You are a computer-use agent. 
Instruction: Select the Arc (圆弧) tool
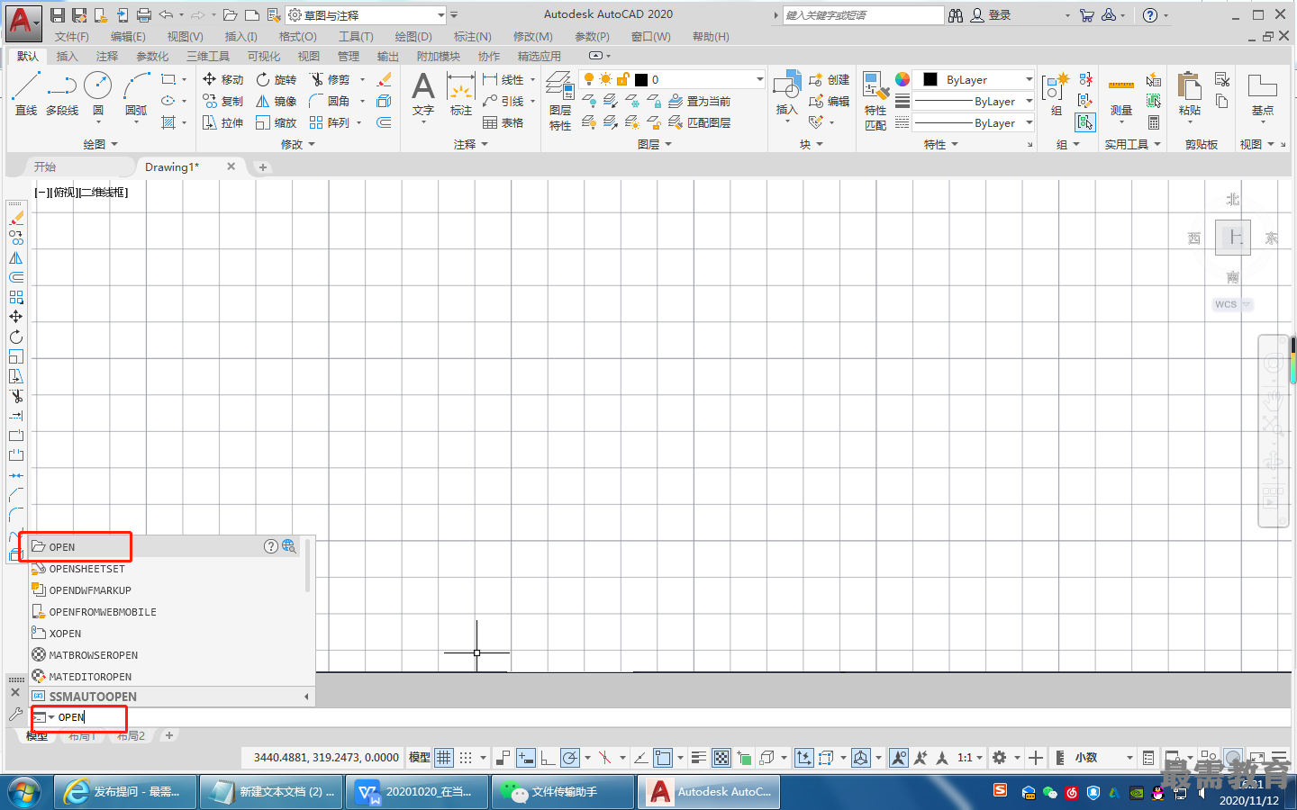pyautogui.click(x=136, y=94)
